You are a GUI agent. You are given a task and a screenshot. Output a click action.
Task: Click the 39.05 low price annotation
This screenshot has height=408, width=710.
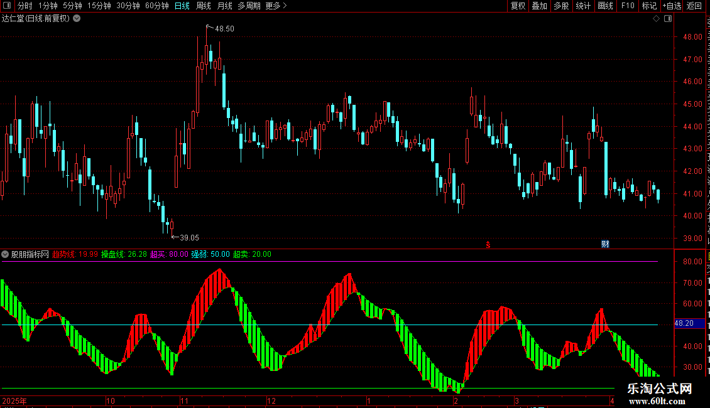tap(189, 238)
